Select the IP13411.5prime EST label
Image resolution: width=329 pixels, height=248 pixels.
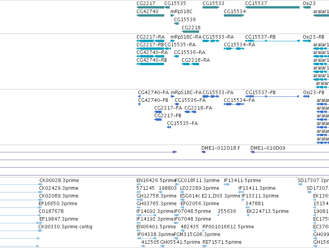pos(242,181)
